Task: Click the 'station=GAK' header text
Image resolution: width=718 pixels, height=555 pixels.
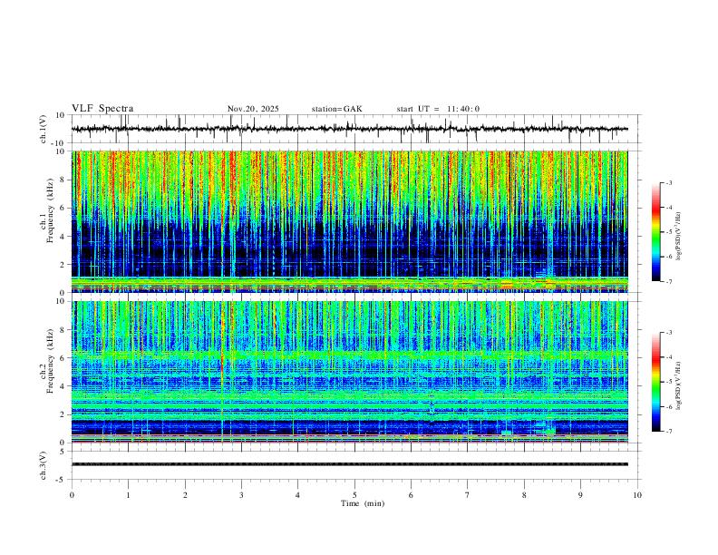Action: (x=336, y=109)
